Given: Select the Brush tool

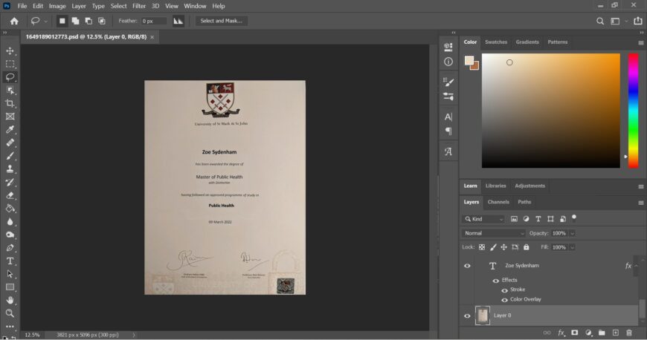Looking at the screenshot, I should click(10, 156).
